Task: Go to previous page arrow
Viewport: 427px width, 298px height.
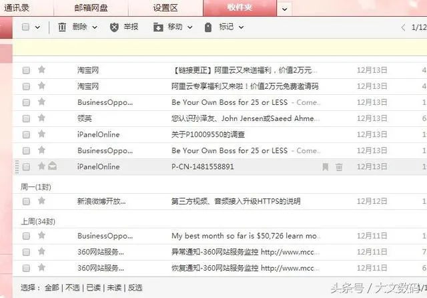Action: point(403,27)
